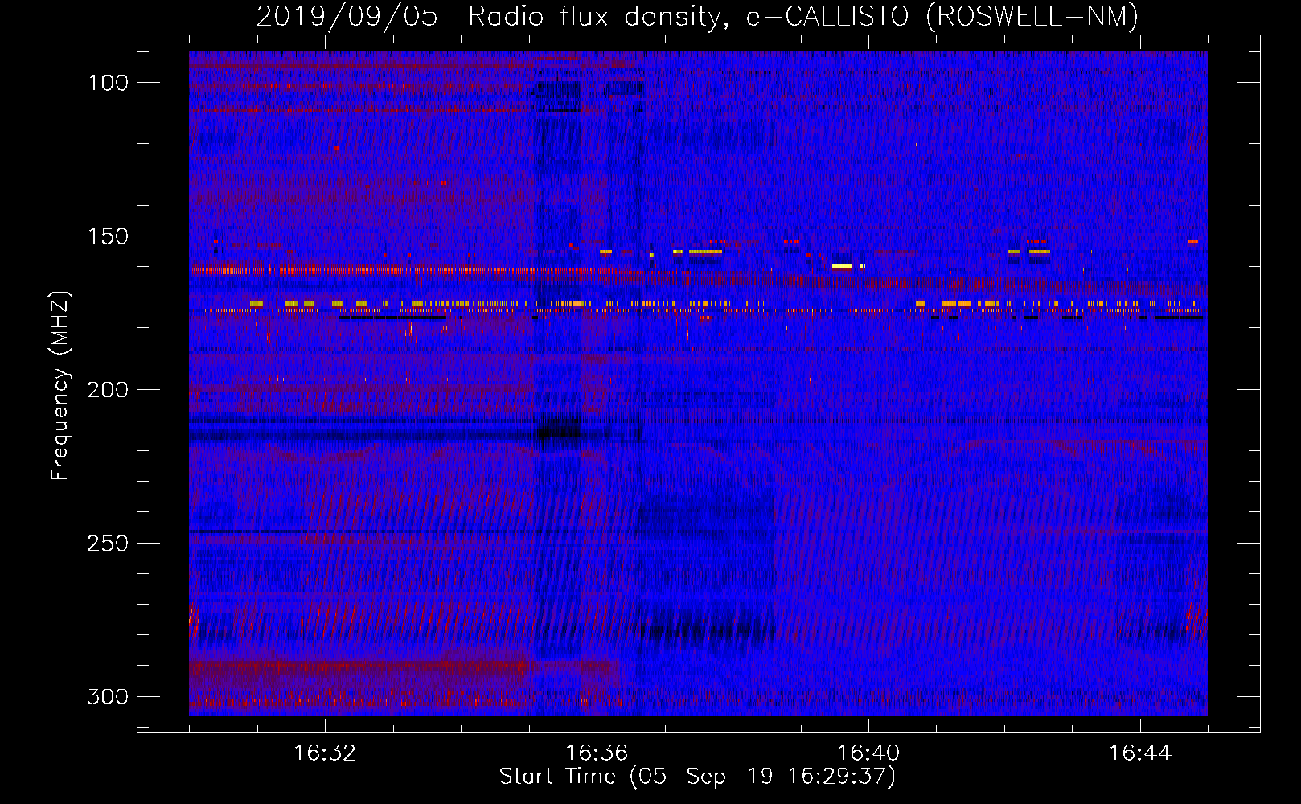Viewport: 1301px width, 804px height.
Task: Click the 'Start Time (05-Sep-19 16:29:37)' label
Action: point(697,777)
